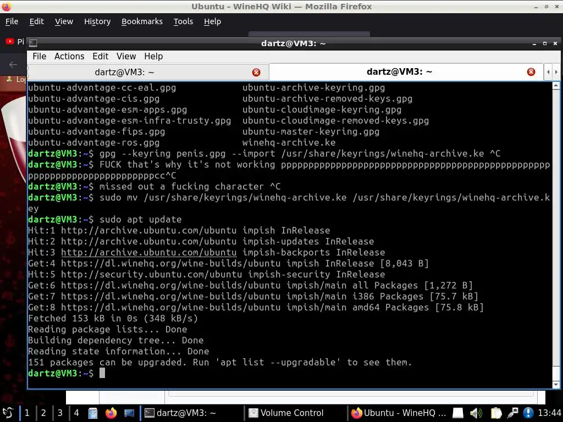Open Firefox's Help menu
This screenshot has width=563, height=422.
[212, 21]
